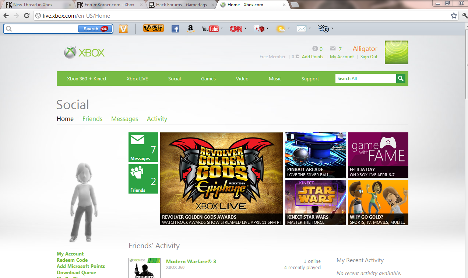The height and width of the screenshot is (278, 468).
Task: Open the Gamerscore G icon
Action: (x=315, y=49)
